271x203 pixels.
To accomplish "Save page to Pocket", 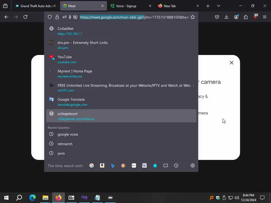I will pyautogui.click(x=217, y=17).
